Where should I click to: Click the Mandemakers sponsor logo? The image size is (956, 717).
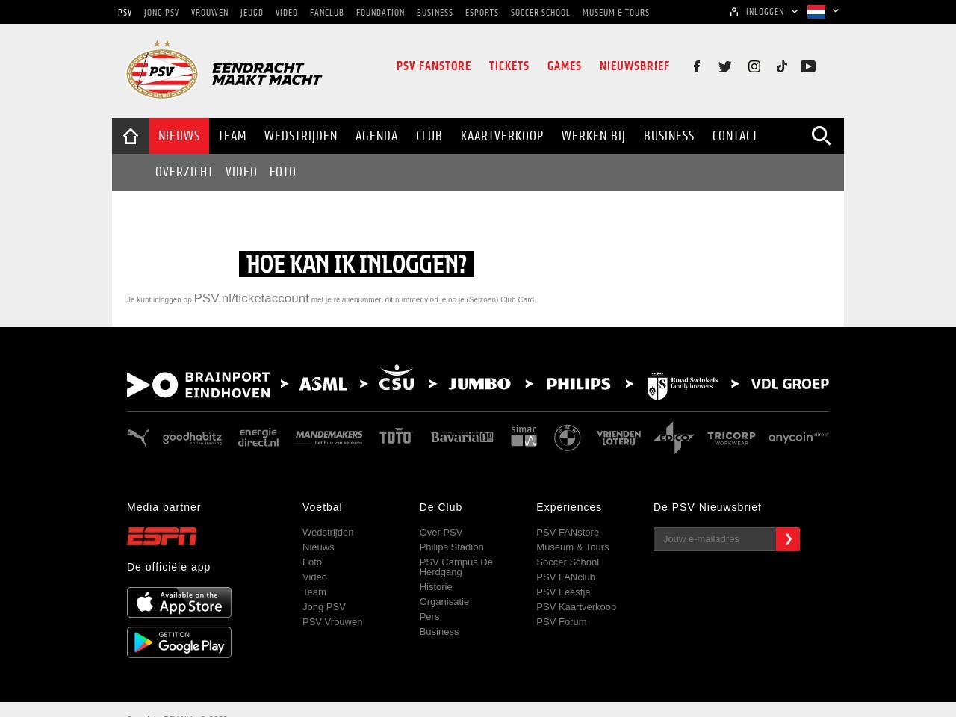[329, 438]
